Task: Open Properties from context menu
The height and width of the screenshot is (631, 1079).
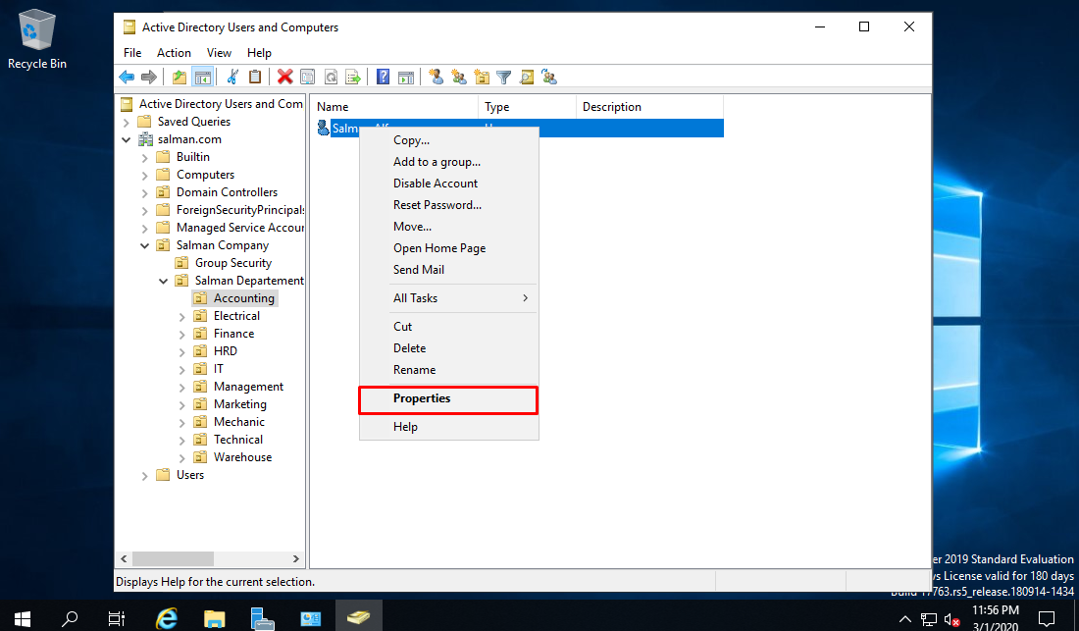Action: tap(448, 398)
